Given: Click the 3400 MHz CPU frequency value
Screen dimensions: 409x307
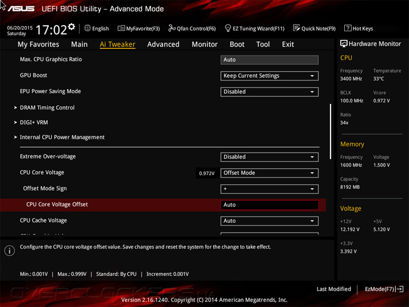Looking at the screenshot, I should pos(351,78).
